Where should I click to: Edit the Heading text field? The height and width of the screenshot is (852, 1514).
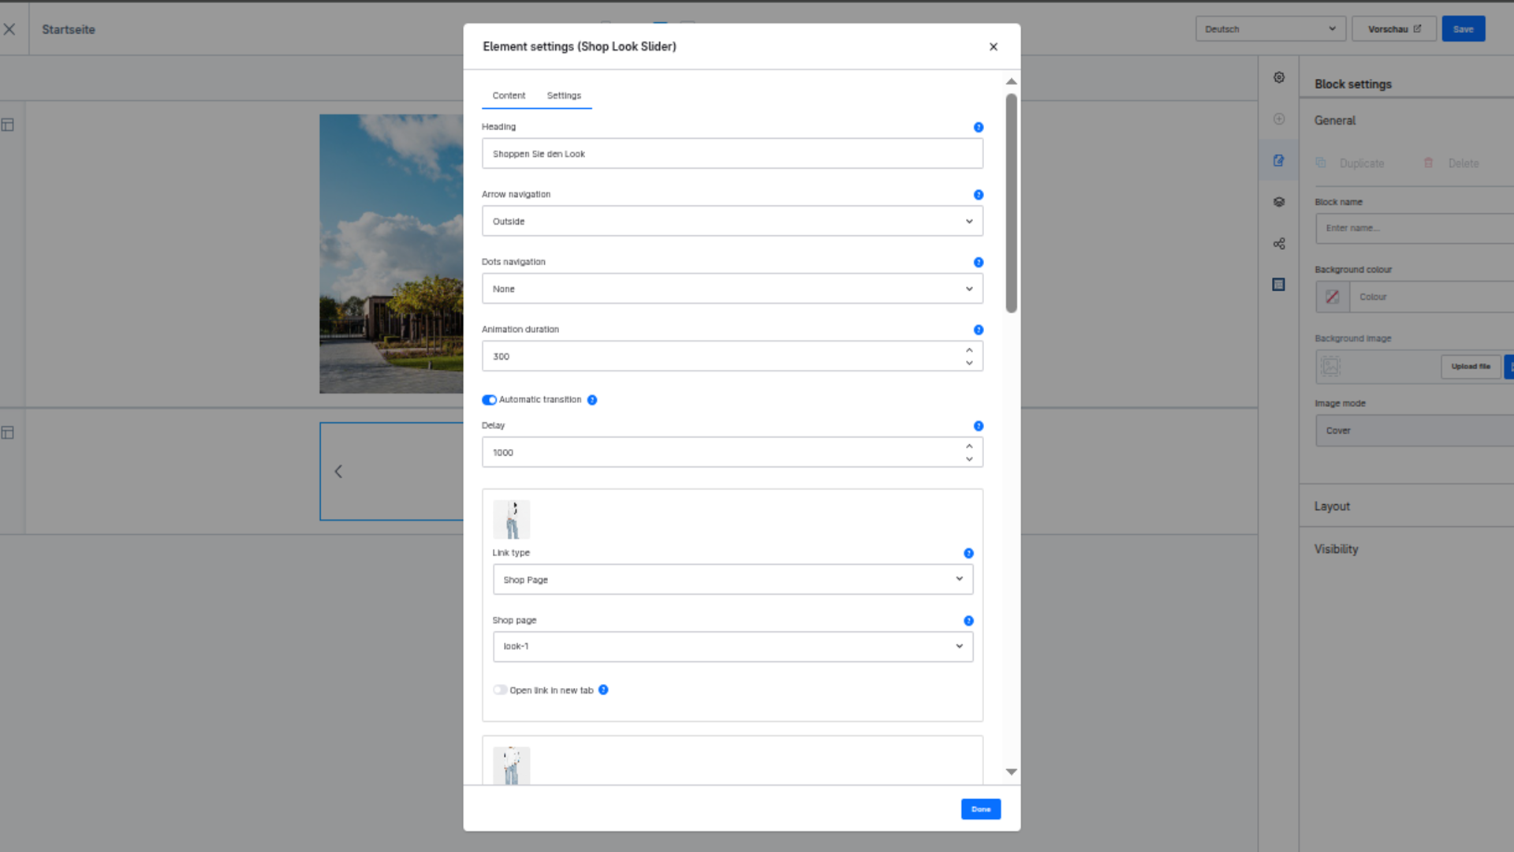point(733,154)
